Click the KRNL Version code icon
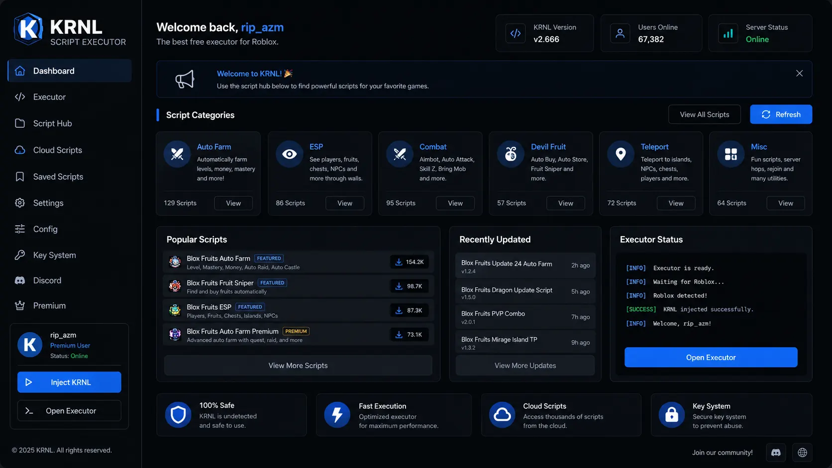Viewport: 832px width, 468px height. 516,33
